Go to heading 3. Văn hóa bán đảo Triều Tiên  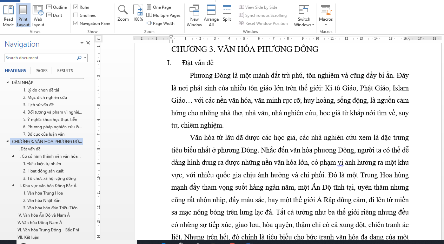pyautogui.click(x=50, y=208)
